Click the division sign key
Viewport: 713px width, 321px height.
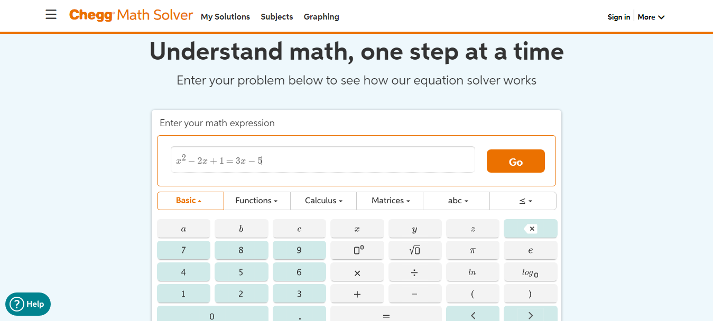click(x=415, y=272)
